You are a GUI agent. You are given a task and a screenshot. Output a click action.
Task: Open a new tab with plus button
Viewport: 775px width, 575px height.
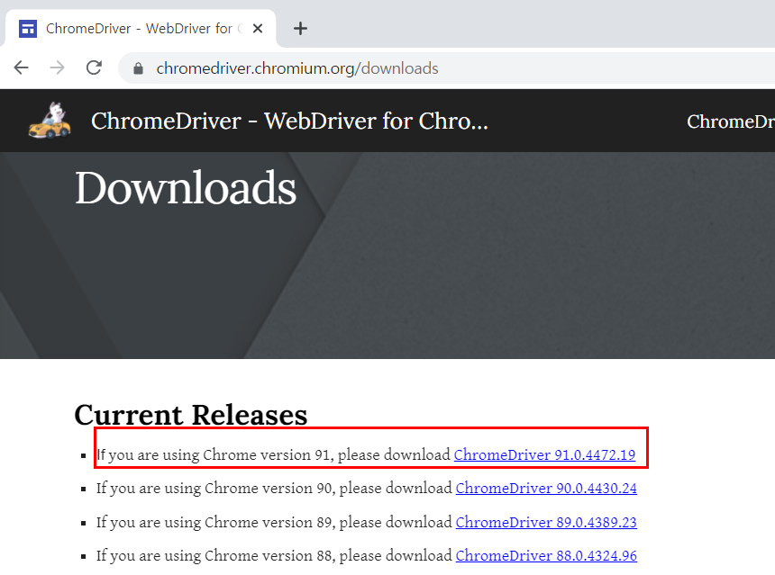[x=300, y=29]
